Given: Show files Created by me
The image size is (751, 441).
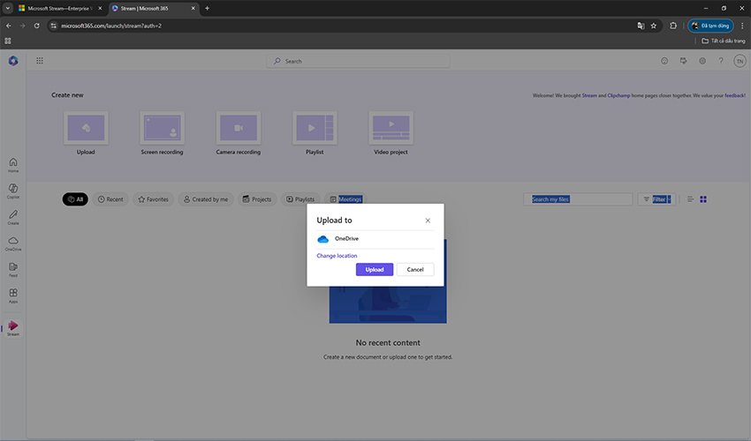Looking at the screenshot, I should pos(206,199).
